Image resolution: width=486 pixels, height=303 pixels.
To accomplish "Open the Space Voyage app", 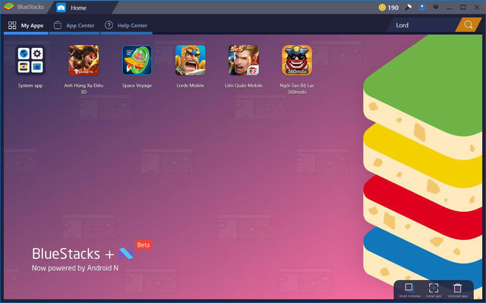I will pos(137,60).
